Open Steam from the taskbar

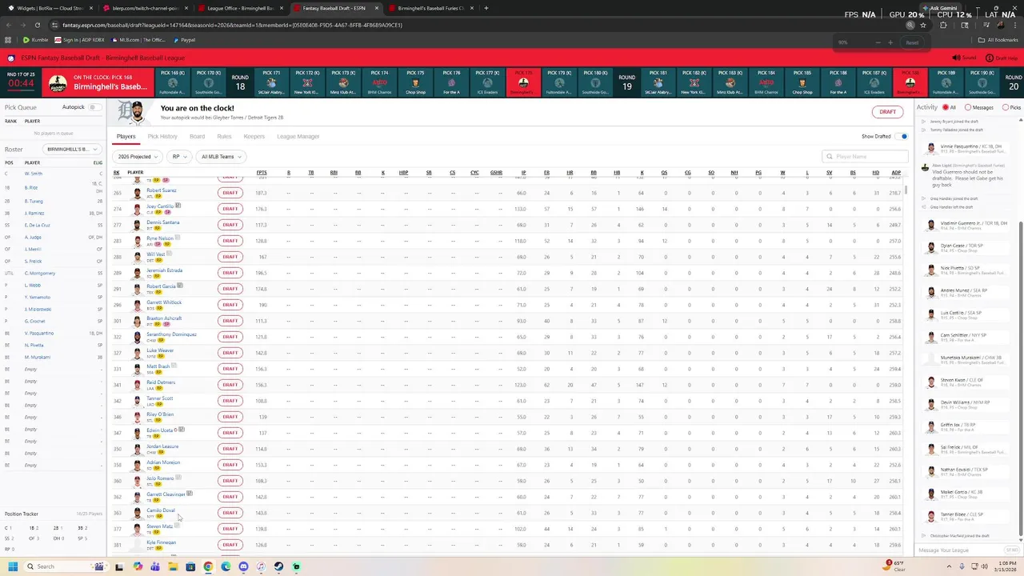coord(278,566)
